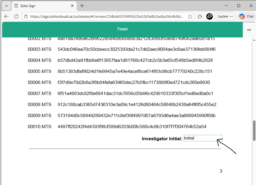Open a new tab with the plus icon
Image resolution: width=256 pixels, height=185 pixels.
82,5
